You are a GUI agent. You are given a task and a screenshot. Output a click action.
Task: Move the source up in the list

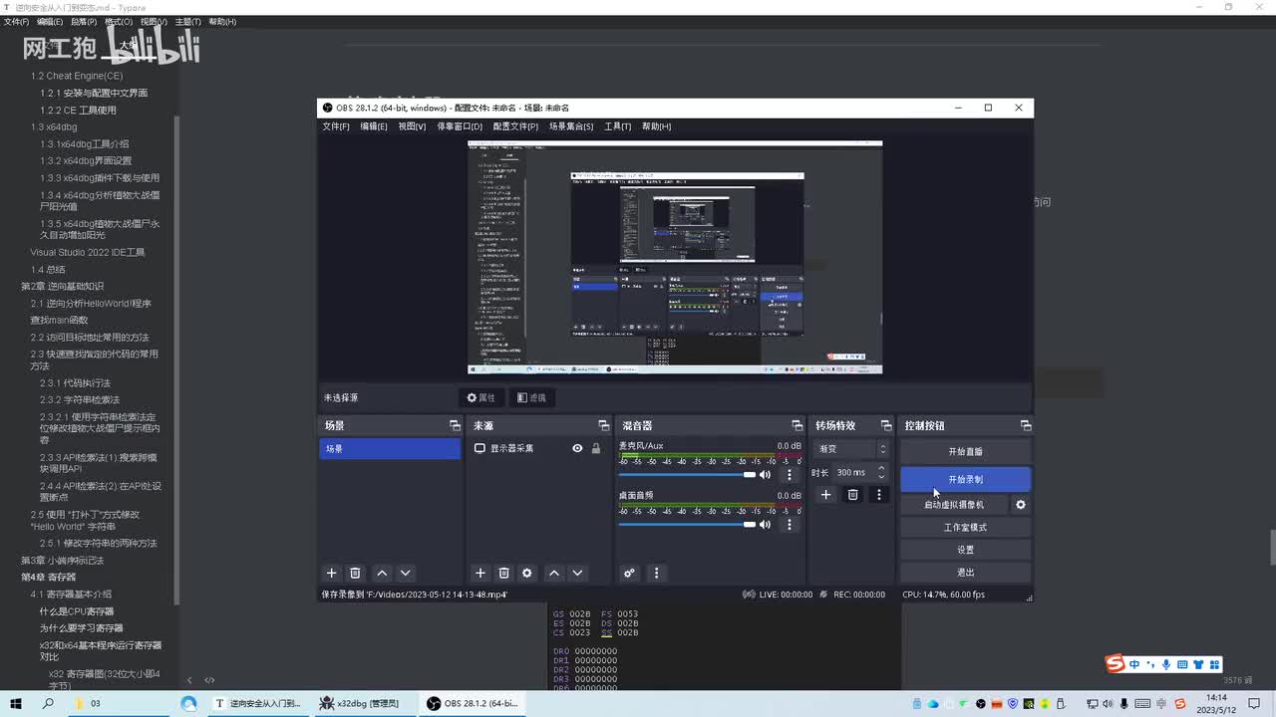coord(554,573)
